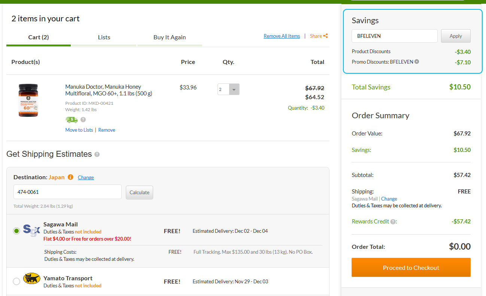
Task: Remove the BFELEVEN promo code with x icon
Action: (417, 62)
